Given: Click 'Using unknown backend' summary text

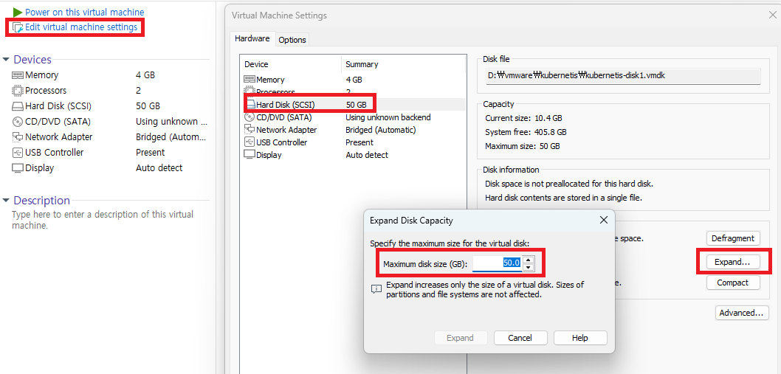Looking at the screenshot, I should coord(388,117).
